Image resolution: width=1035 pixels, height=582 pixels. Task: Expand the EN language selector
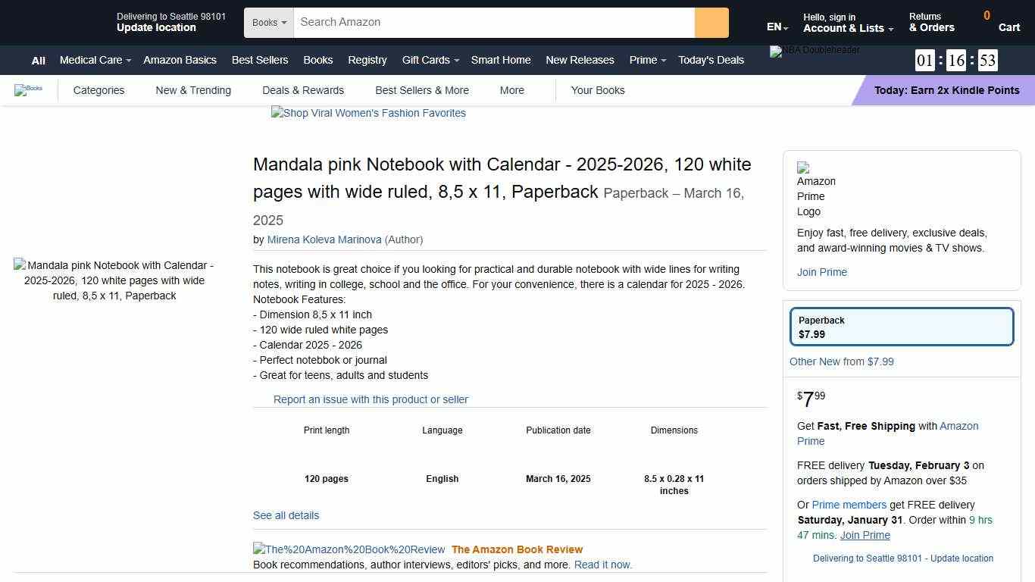[777, 27]
